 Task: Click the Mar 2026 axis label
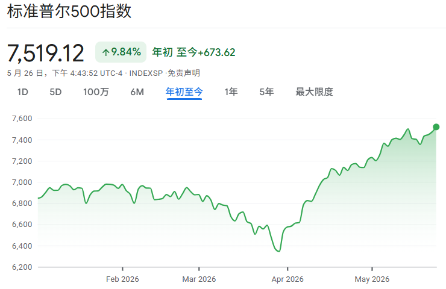click(x=199, y=279)
